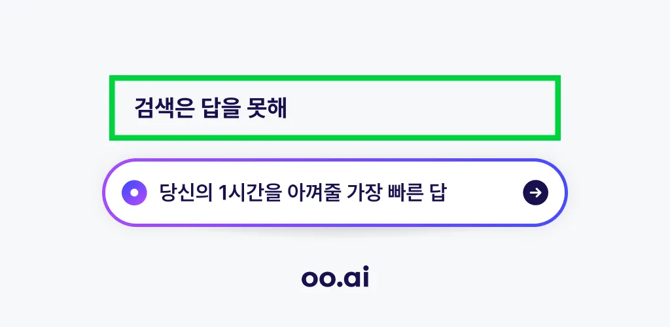The width and height of the screenshot is (670, 327).
Task: Select the white arrow inside dark circle
Action: point(535,193)
